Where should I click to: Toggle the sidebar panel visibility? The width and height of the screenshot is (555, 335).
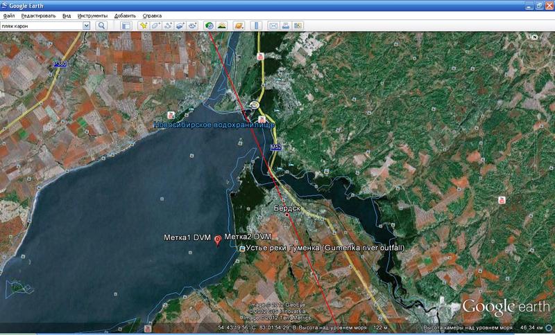click(x=126, y=26)
